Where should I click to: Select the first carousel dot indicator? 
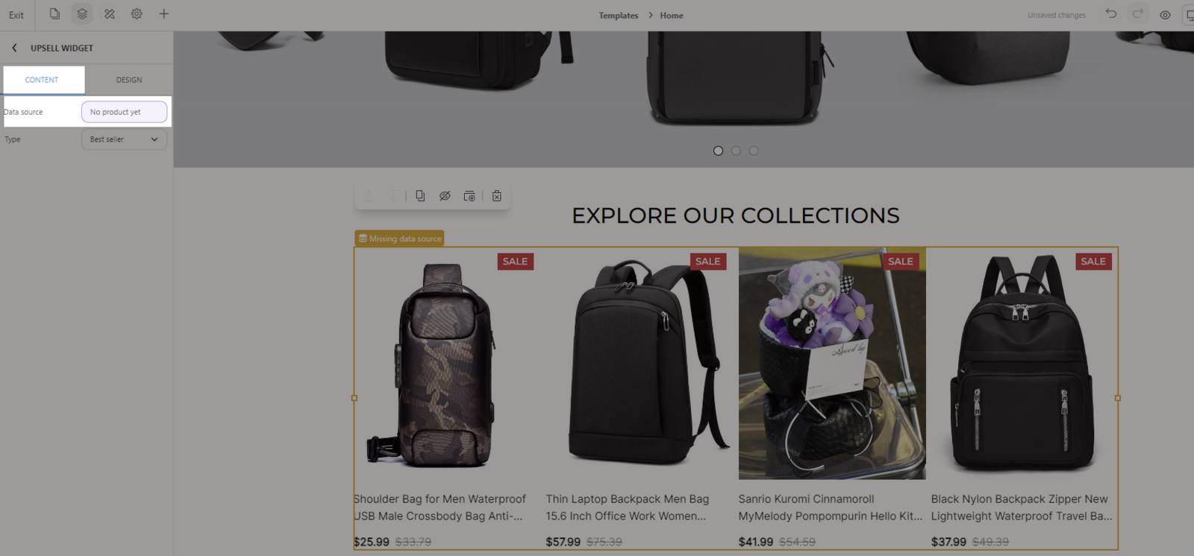pos(718,151)
